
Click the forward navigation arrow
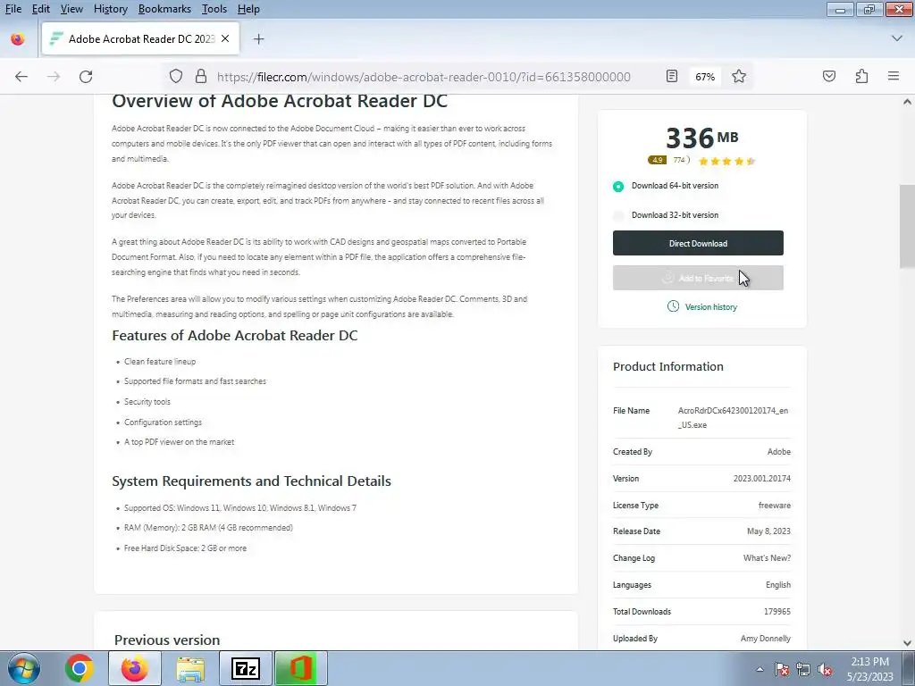point(54,77)
